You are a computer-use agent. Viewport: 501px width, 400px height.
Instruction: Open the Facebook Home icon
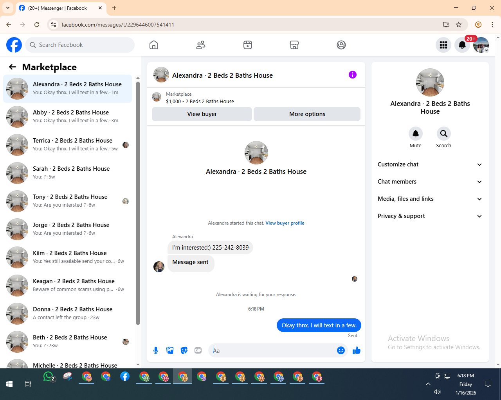click(x=154, y=45)
